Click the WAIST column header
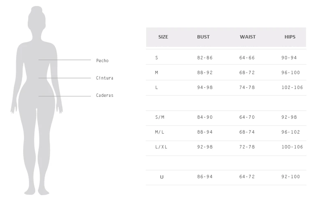This screenshot has height=200, width=311. [248, 37]
